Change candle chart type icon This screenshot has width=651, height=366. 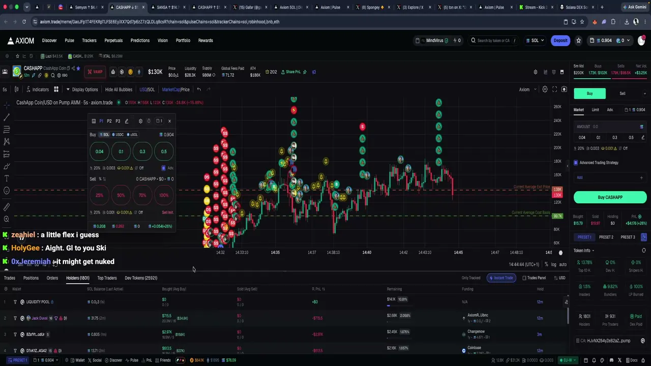coord(16,89)
